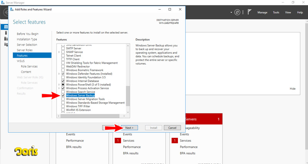Go to Server Roles step
The width and height of the screenshot is (308, 164).
(25, 50)
